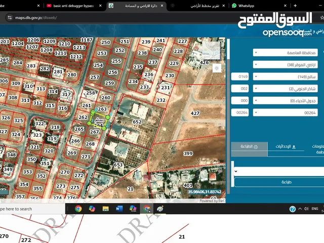Expand the جدول الأحياء (0) dropdown
The image size is (324, 243).
286,101
